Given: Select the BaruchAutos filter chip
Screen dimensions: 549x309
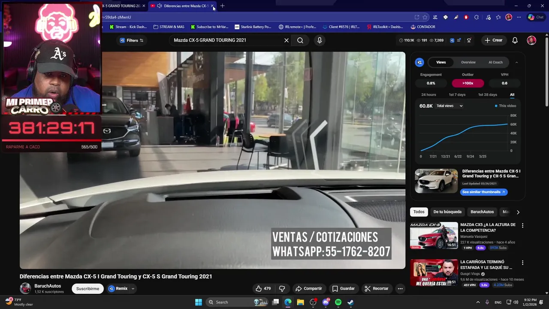Looking at the screenshot, I should pyautogui.click(x=482, y=212).
